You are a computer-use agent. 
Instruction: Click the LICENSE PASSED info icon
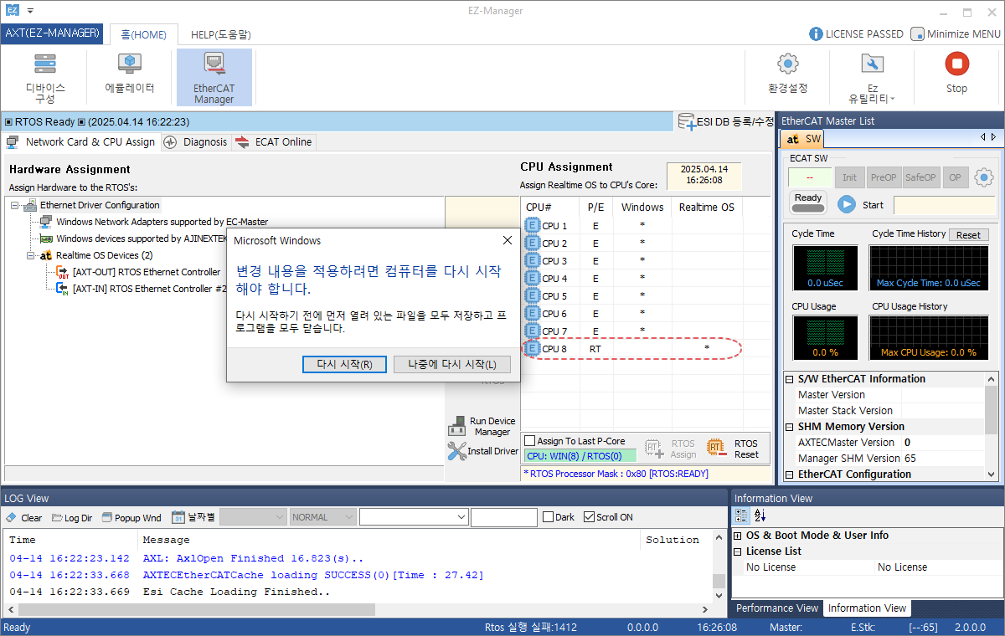pyautogui.click(x=816, y=34)
